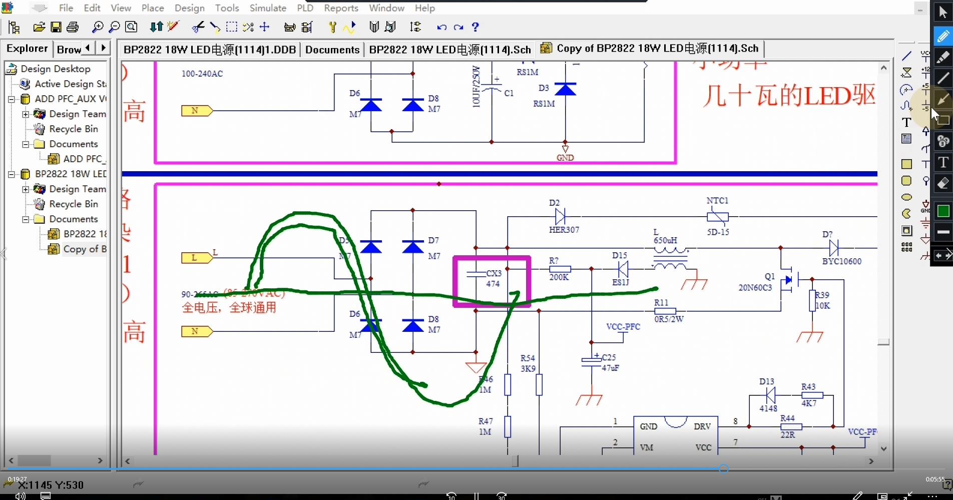Toggle the project manager panel icon

tap(15, 27)
